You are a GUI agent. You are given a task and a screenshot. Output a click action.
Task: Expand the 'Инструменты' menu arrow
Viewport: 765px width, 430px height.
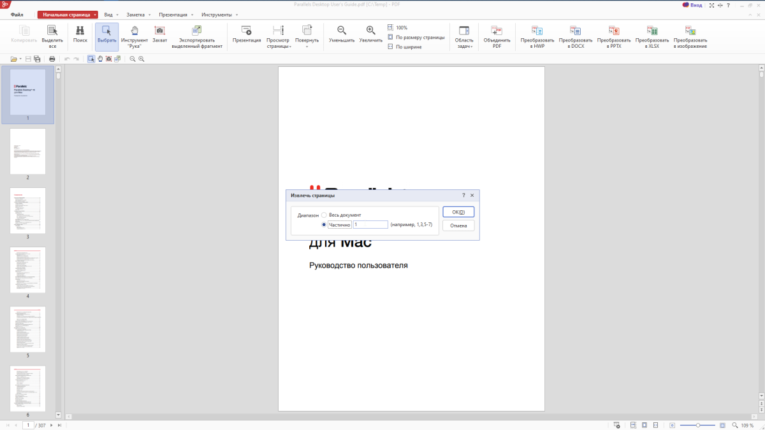(x=237, y=14)
